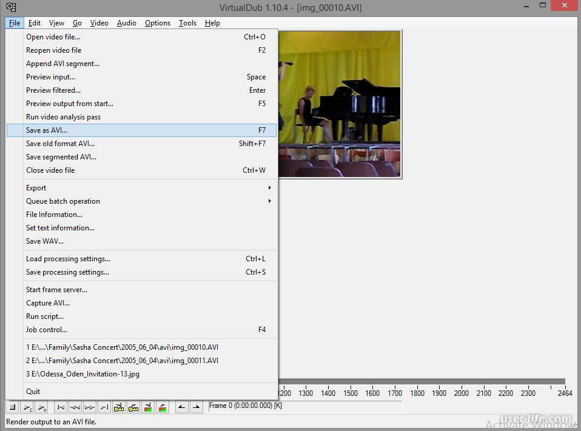Select Save old format AVI...
Viewport: 581px width, 431px height.
pos(141,144)
